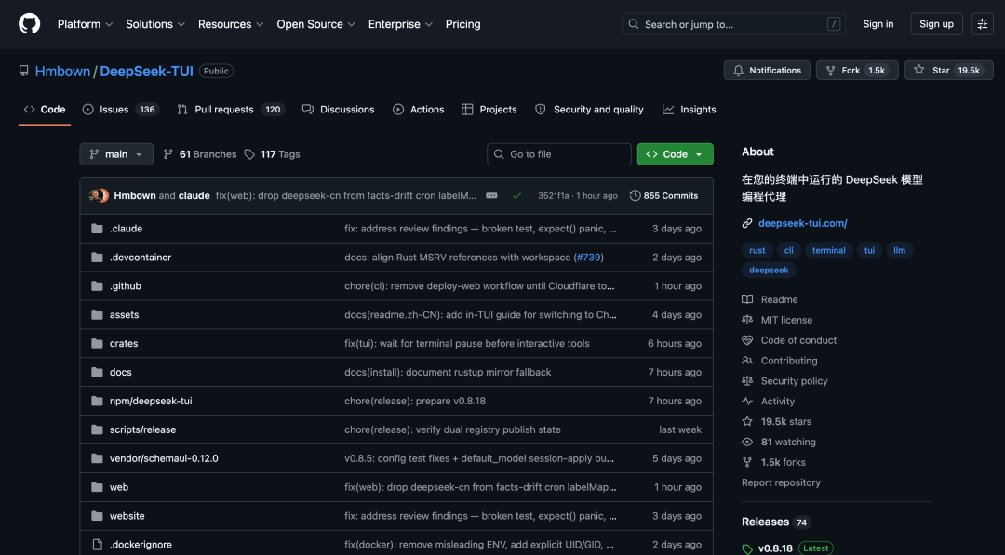Screen dimensions: 1005x555
Task: Expand the Resources menu
Action: coord(231,24)
